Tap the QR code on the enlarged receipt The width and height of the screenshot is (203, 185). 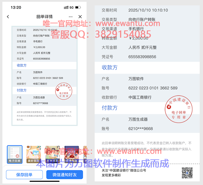click(x=187, y=173)
